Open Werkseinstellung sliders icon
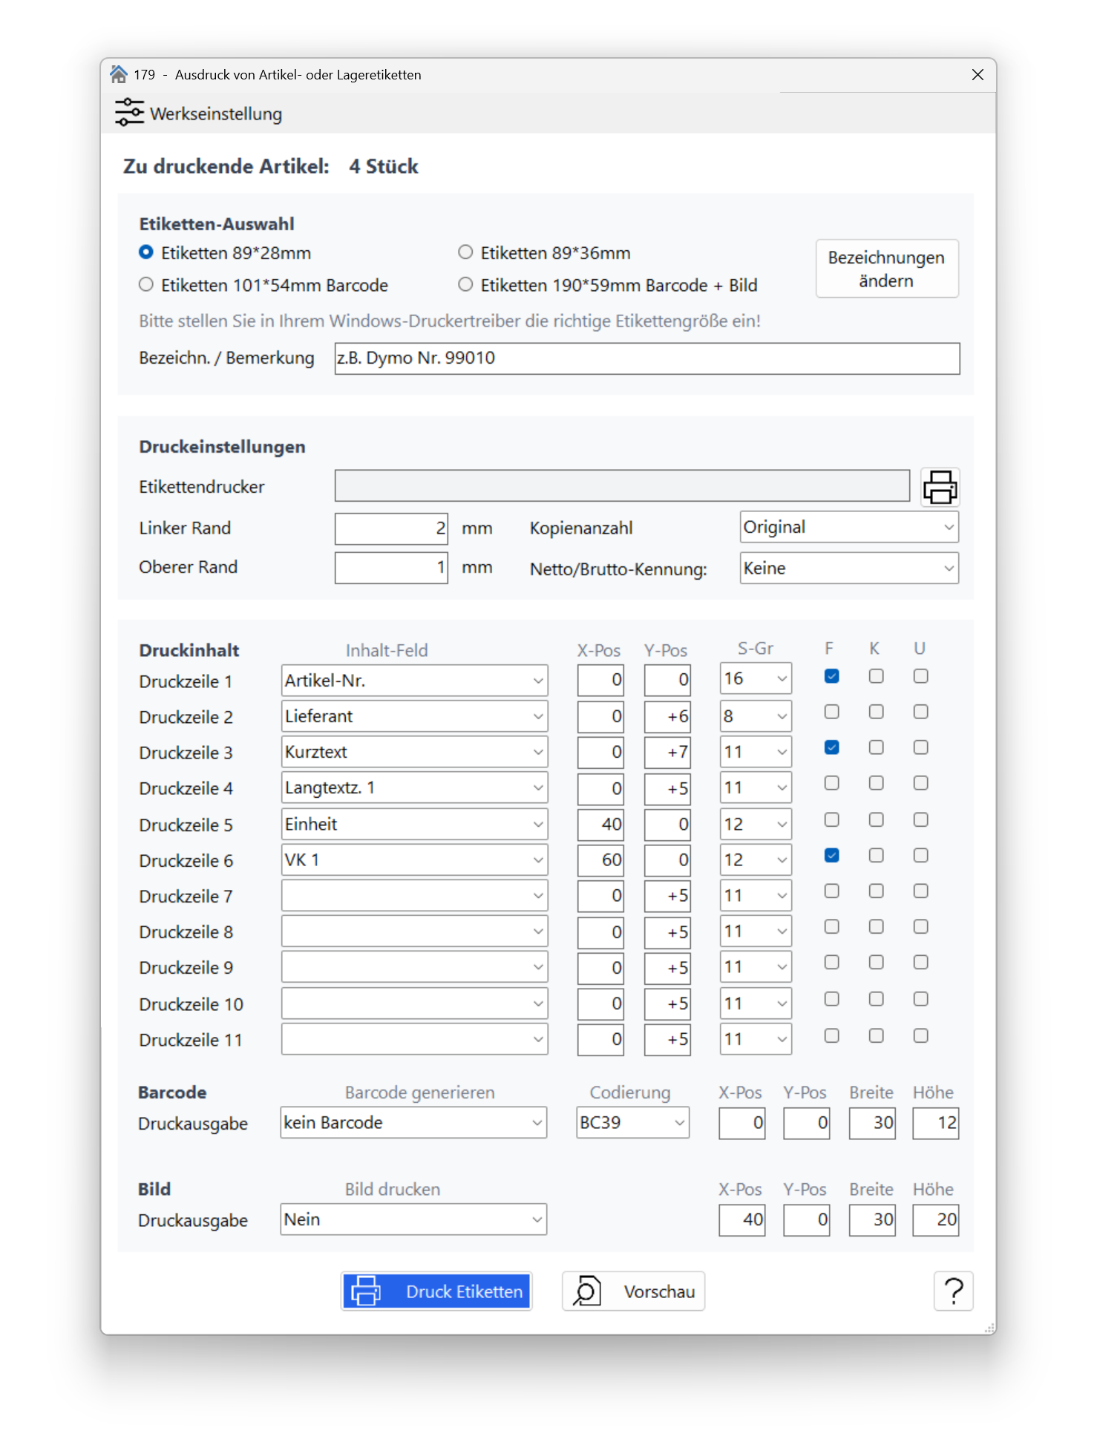1097x1451 pixels. (x=129, y=113)
